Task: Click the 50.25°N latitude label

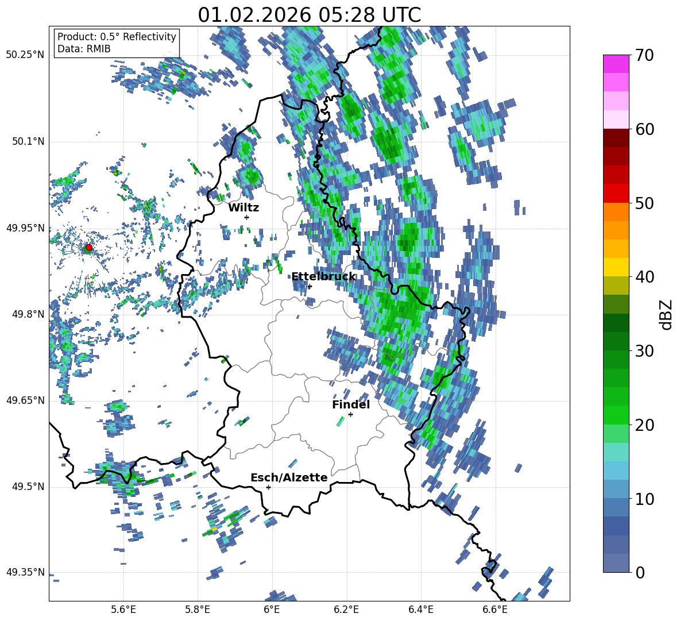Action: tap(25, 55)
